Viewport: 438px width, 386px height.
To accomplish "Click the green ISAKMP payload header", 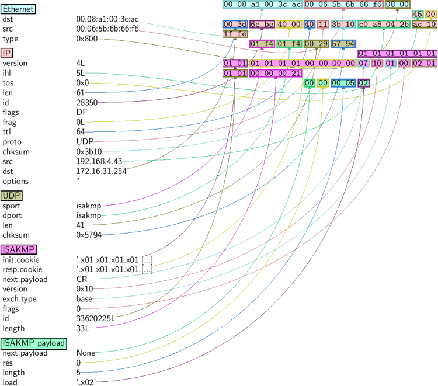I will pyautogui.click(x=34, y=343).
